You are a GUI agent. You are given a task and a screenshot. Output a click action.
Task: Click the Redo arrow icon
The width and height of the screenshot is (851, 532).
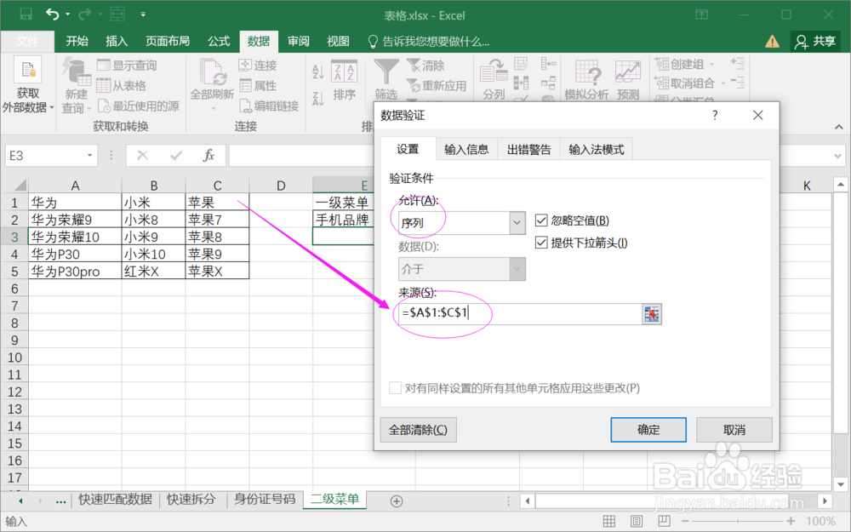[x=84, y=14]
